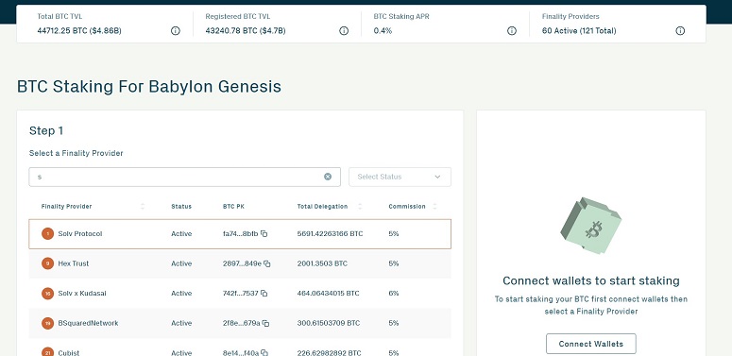Click 300.61503709 BTC delegation value
Image resolution: width=732 pixels, height=356 pixels.
click(x=329, y=323)
